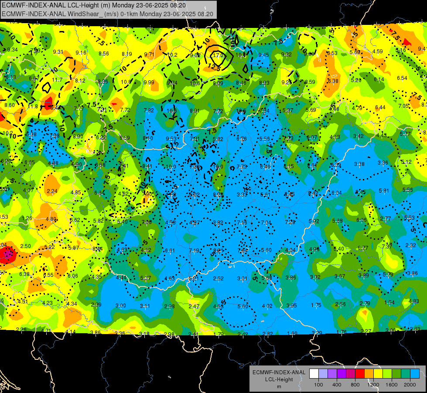427x393 pixels.
Task: Click the white legend color box
Action: [x=314, y=374]
